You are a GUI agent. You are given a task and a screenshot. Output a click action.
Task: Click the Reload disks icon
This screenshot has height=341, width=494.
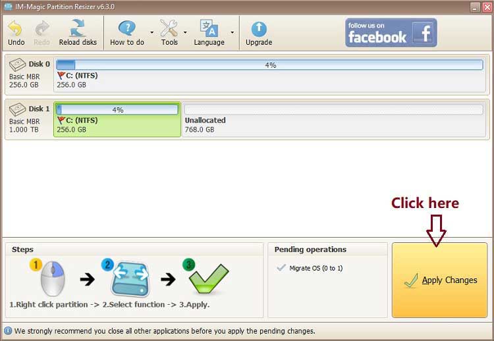[78, 28]
